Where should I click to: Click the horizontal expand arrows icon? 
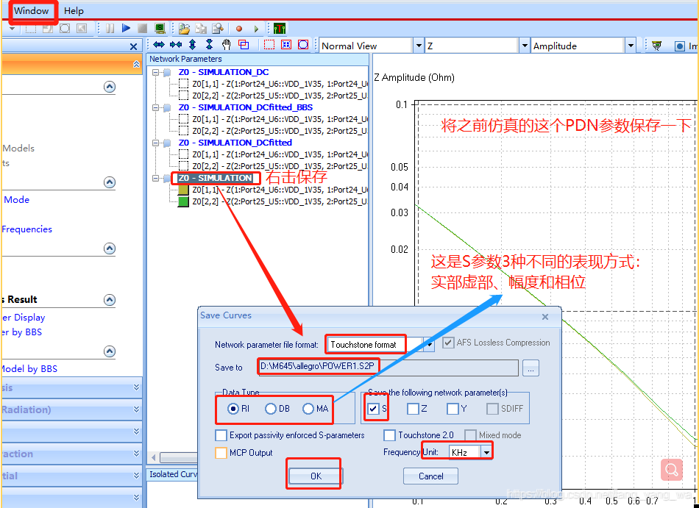click(x=159, y=45)
